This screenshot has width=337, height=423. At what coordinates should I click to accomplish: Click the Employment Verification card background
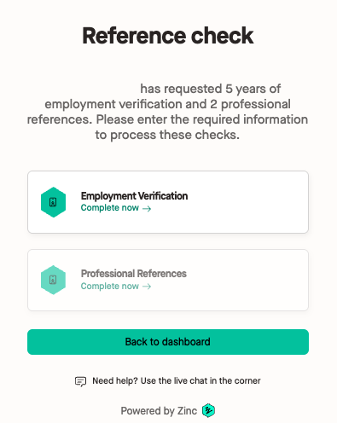point(168,202)
